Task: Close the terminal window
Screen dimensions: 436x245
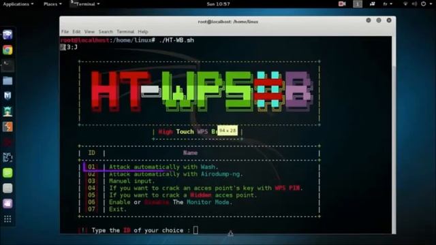Action: click(389, 20)
